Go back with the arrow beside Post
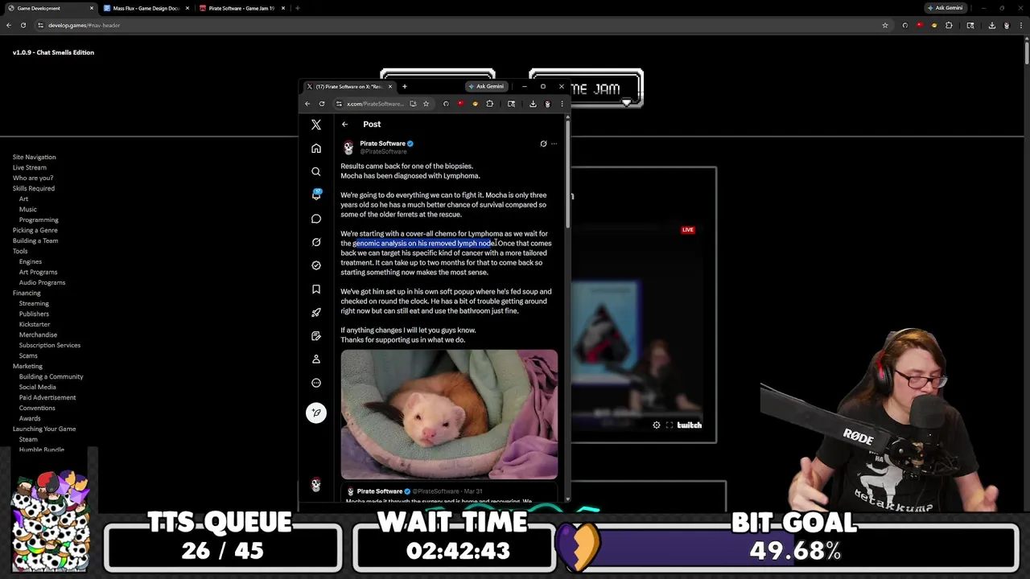The height and width of the screenshot is (579, 1030). [344, 124]
